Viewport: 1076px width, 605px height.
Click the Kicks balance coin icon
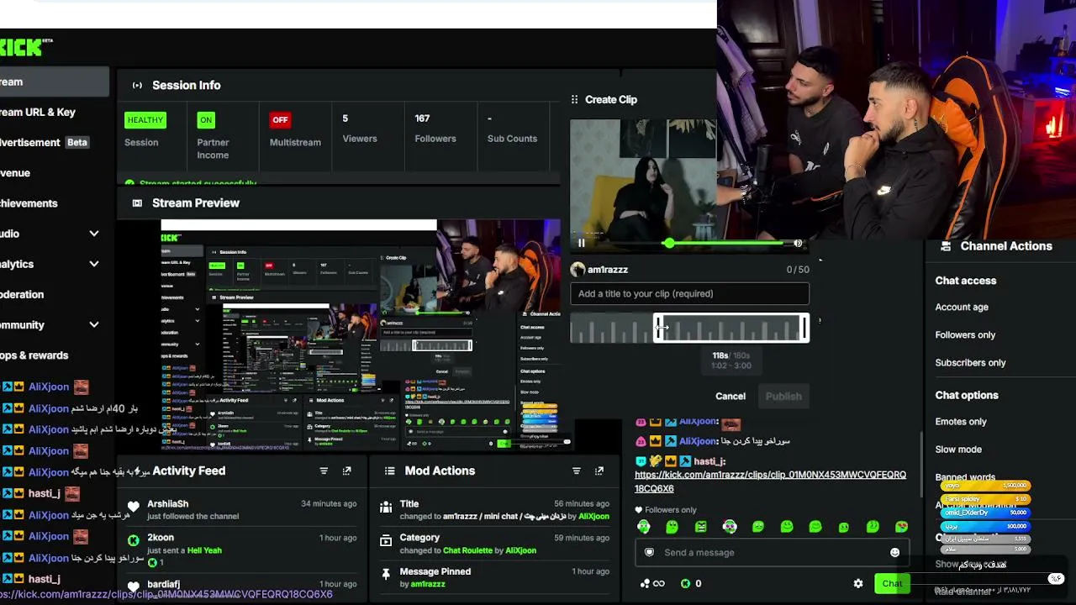tap(685, 583)
